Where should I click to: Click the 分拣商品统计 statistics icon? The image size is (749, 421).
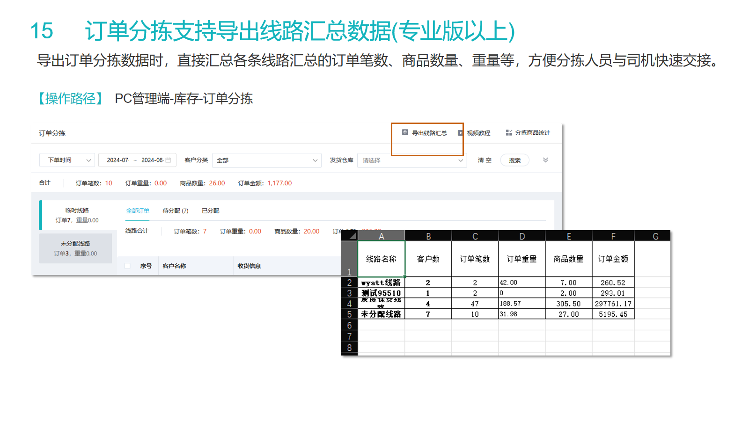click(509, 133)
